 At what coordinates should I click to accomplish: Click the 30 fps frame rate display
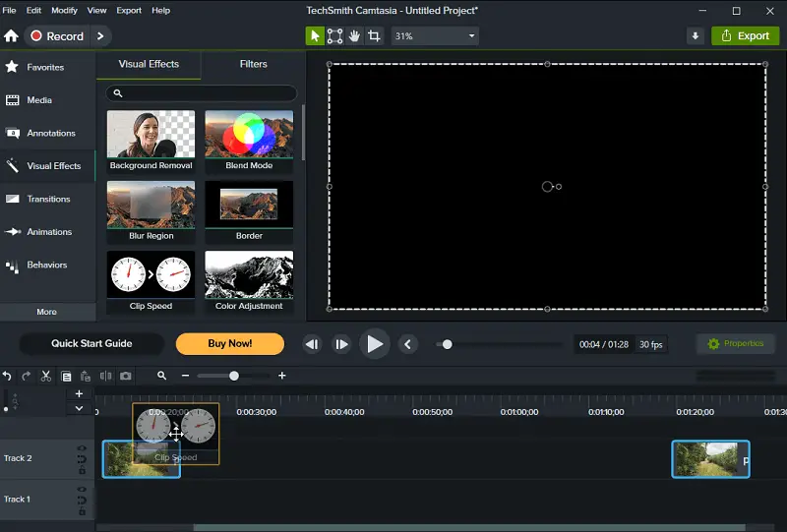pyautogui.click(x=651, y=345)
